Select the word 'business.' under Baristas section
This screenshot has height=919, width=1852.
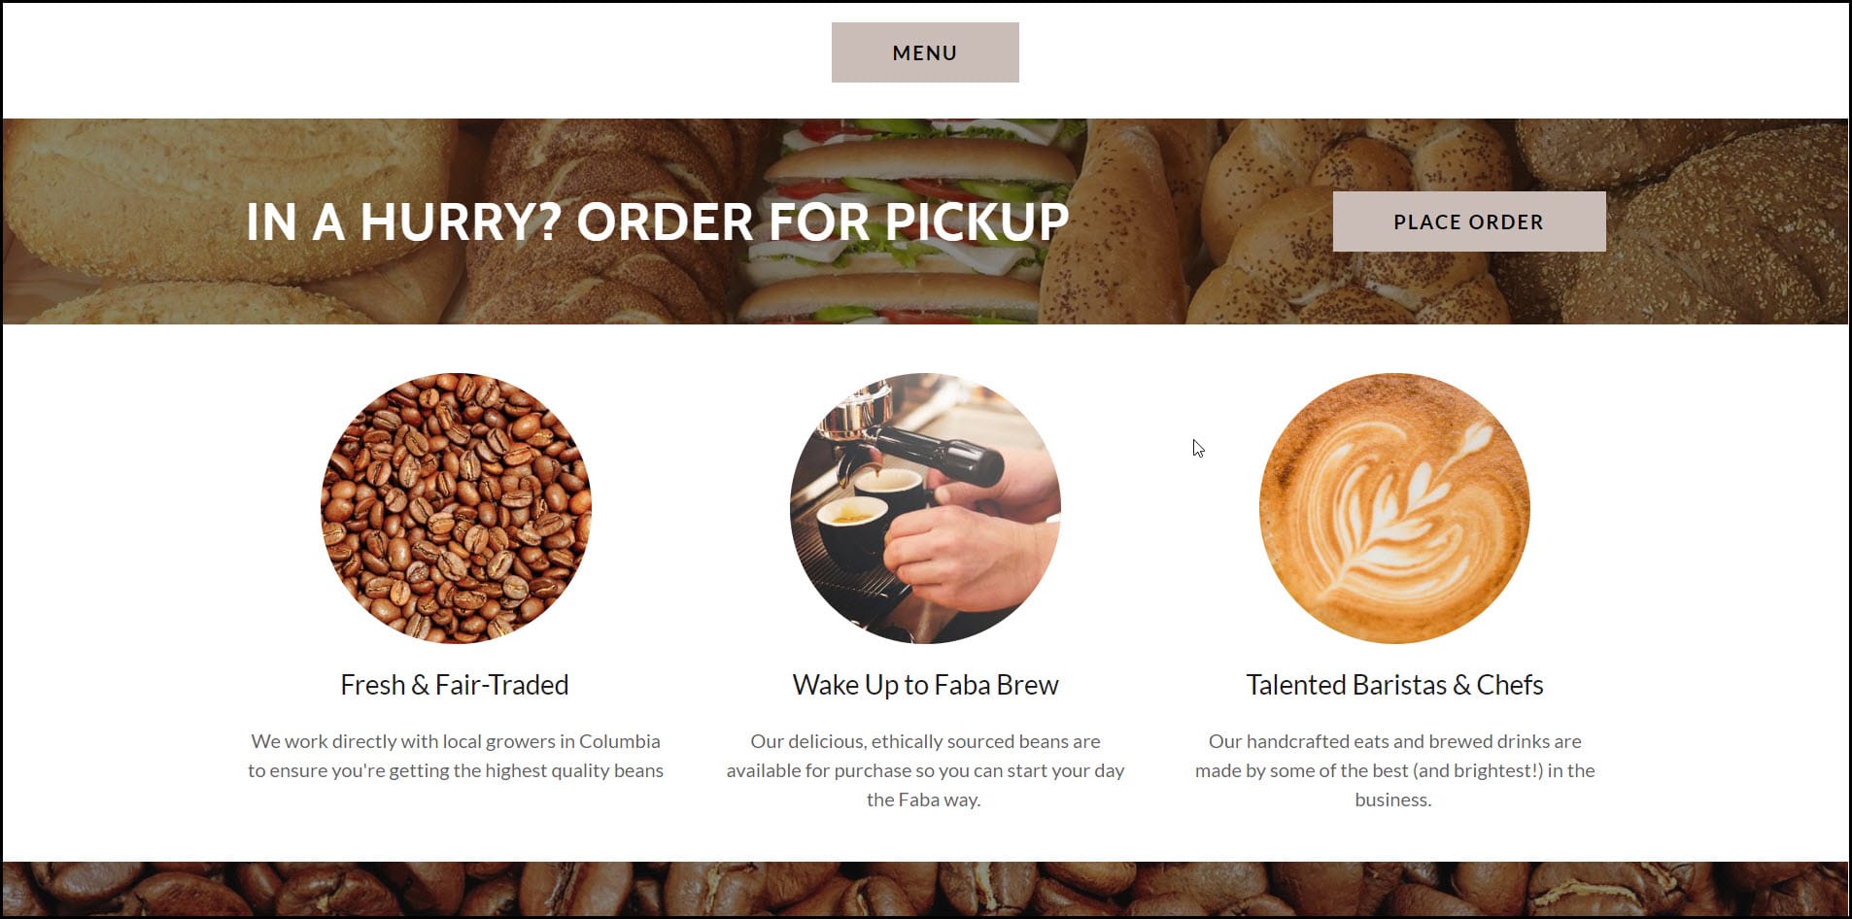pyautogui.click(x=1393, y=800)
